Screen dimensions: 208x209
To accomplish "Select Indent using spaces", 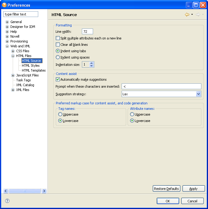I will [58, 57].
